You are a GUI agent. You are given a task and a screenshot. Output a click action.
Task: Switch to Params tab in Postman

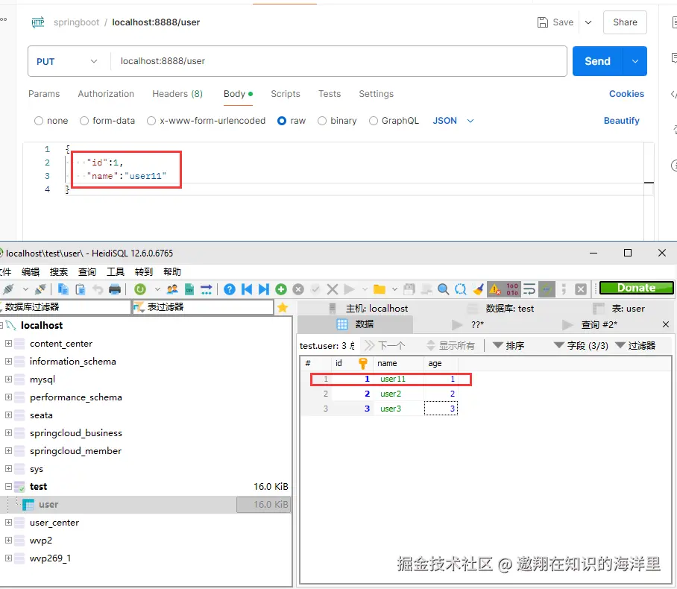[44, 94]
